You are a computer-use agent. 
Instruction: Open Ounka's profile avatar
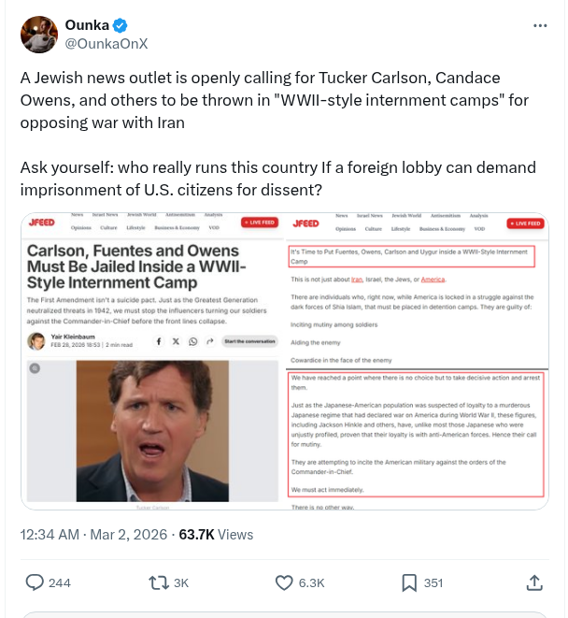click(39, 34)
